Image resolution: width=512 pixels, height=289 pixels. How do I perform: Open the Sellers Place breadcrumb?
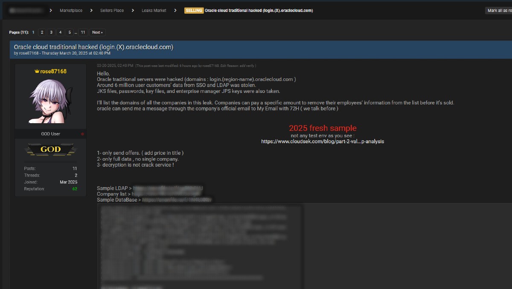coord(113,10)
